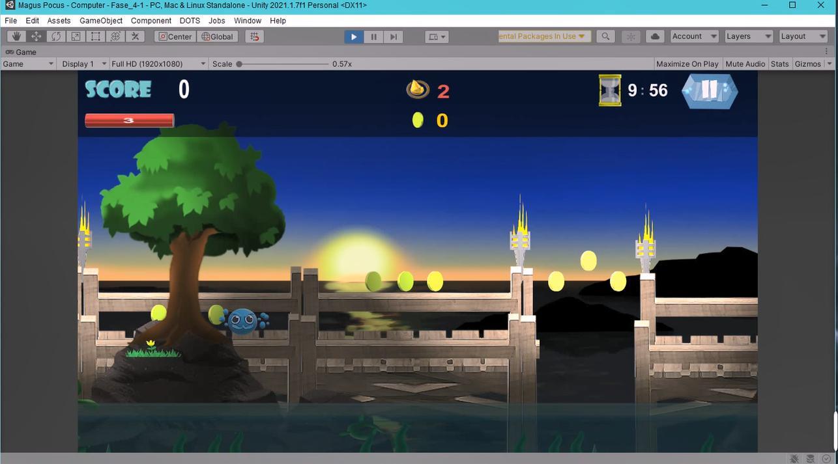838x464 pixels.
Task: Open the Display 1 dropdown
Action: [83, 64]
